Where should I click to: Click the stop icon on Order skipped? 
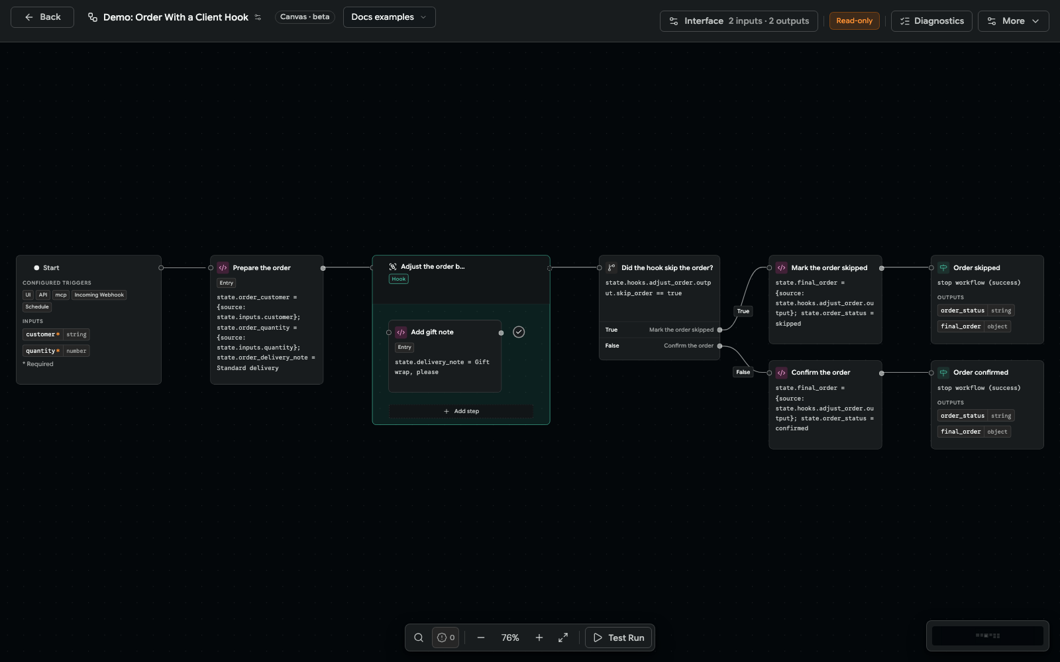click(943, 268)
